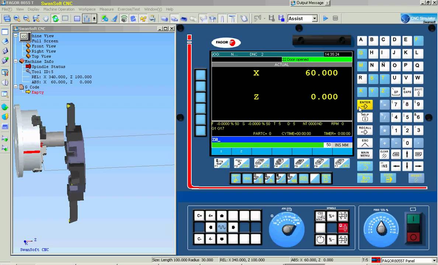Click the F7 softkey icon
This screenshot has height=265, width=438.
pos(342,163)
